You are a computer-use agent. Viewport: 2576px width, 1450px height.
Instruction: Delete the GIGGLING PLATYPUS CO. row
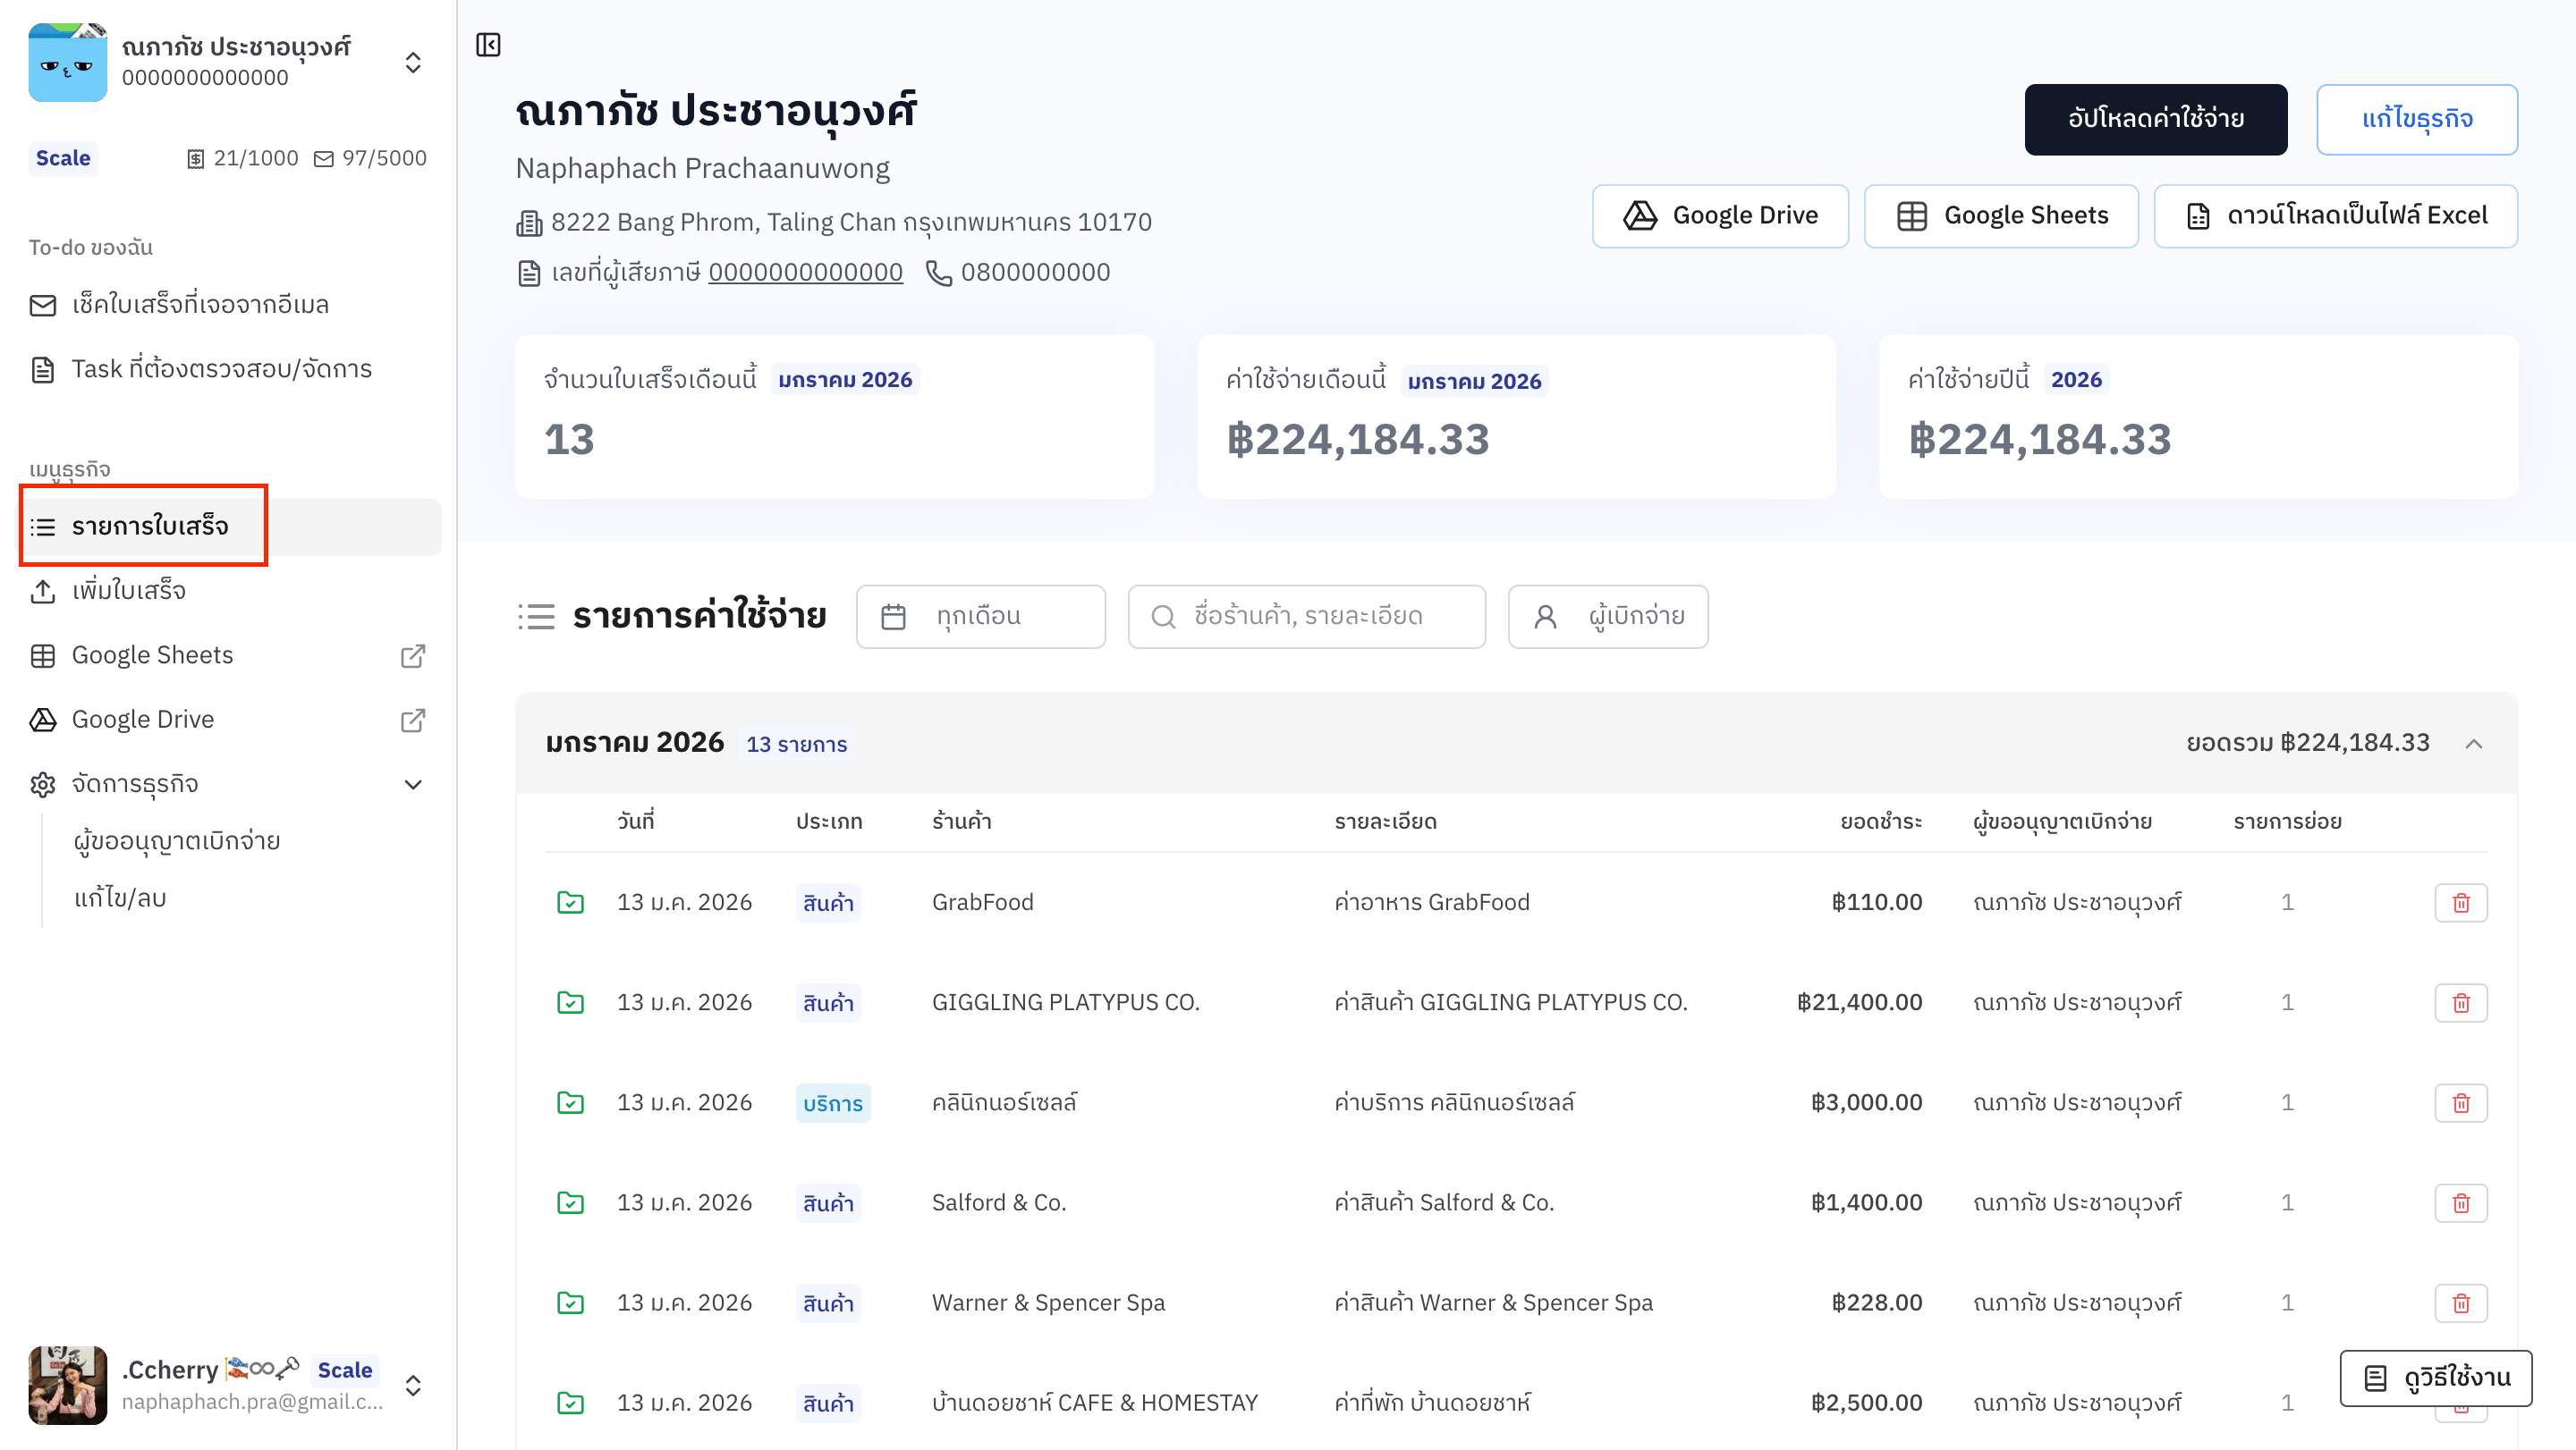tap(2460, 1002)
